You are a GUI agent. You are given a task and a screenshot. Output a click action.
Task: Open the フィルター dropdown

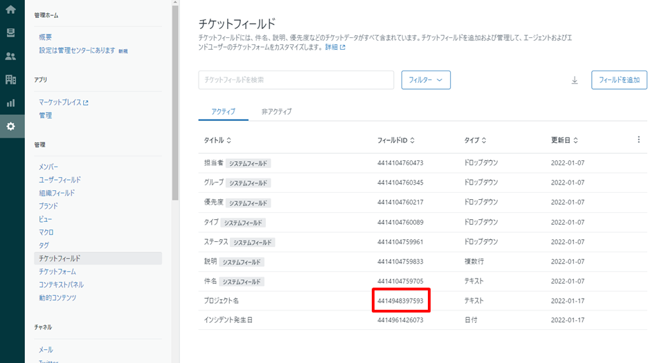pyautogui.click(x=426, y=80)
